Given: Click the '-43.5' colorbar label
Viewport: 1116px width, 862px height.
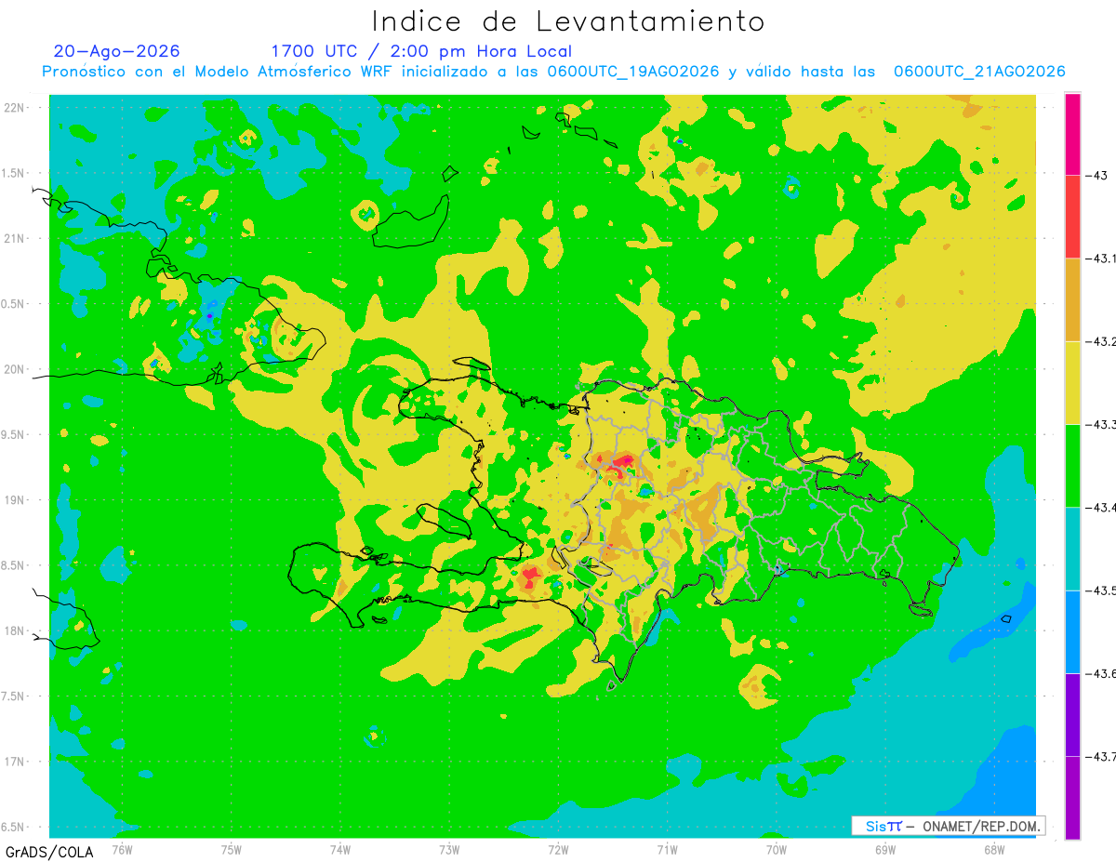Looking at the screenshot, I should point(1101,590).
